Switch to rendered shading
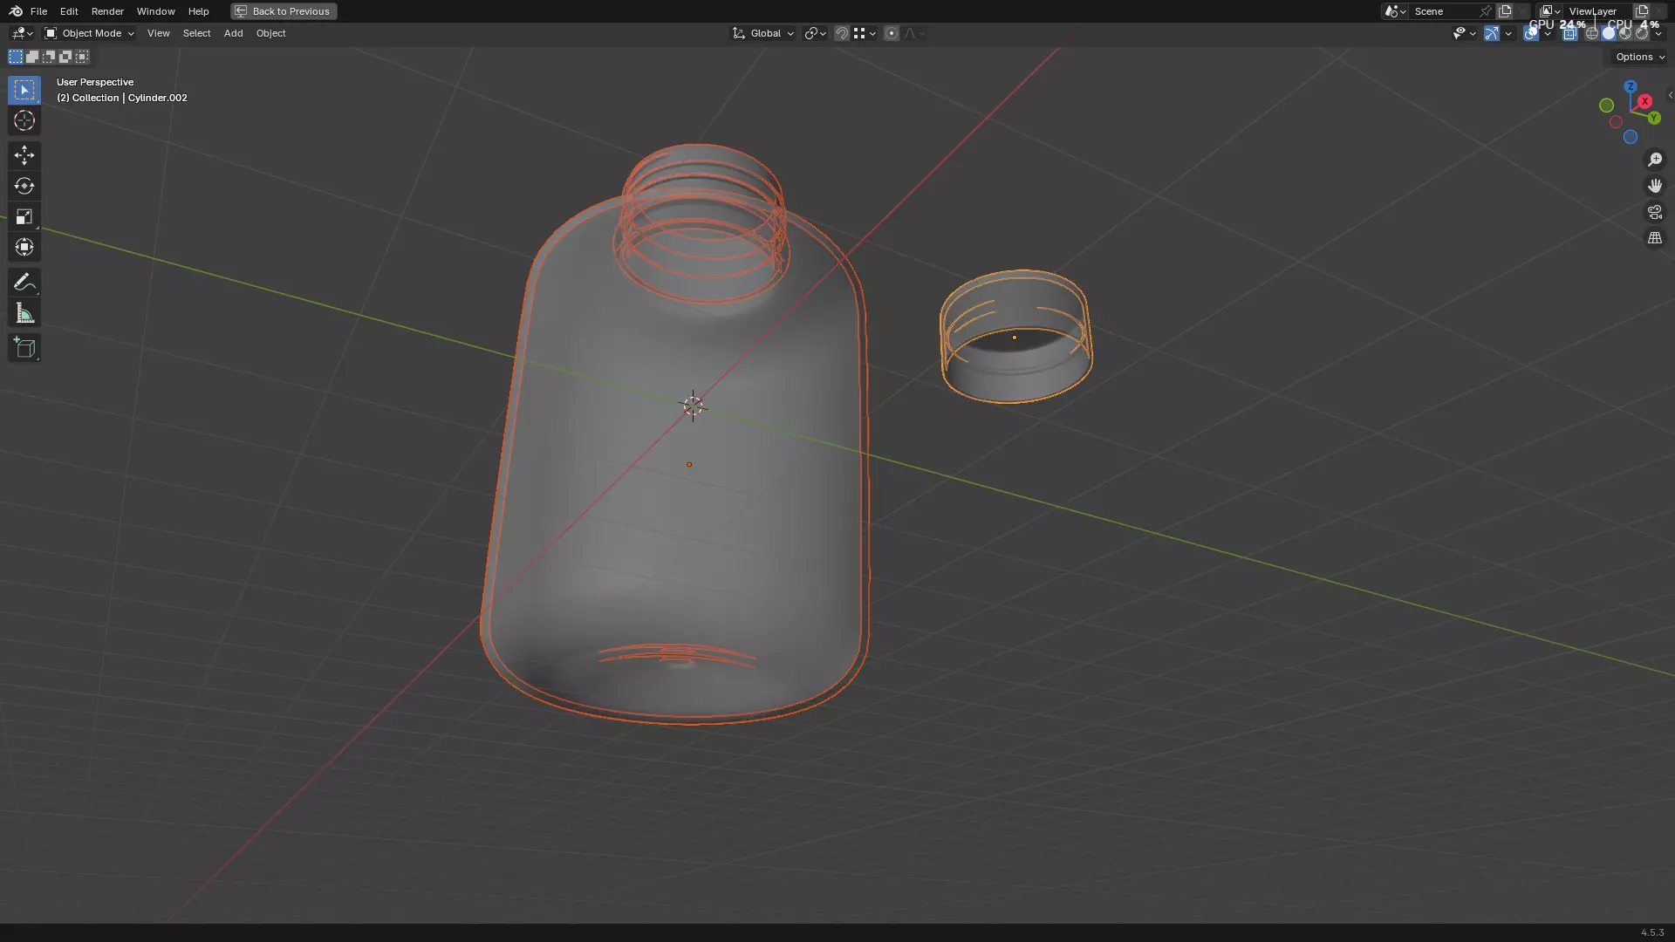The width and height of the screenshot is (1675, 942). click(1642, 33)
